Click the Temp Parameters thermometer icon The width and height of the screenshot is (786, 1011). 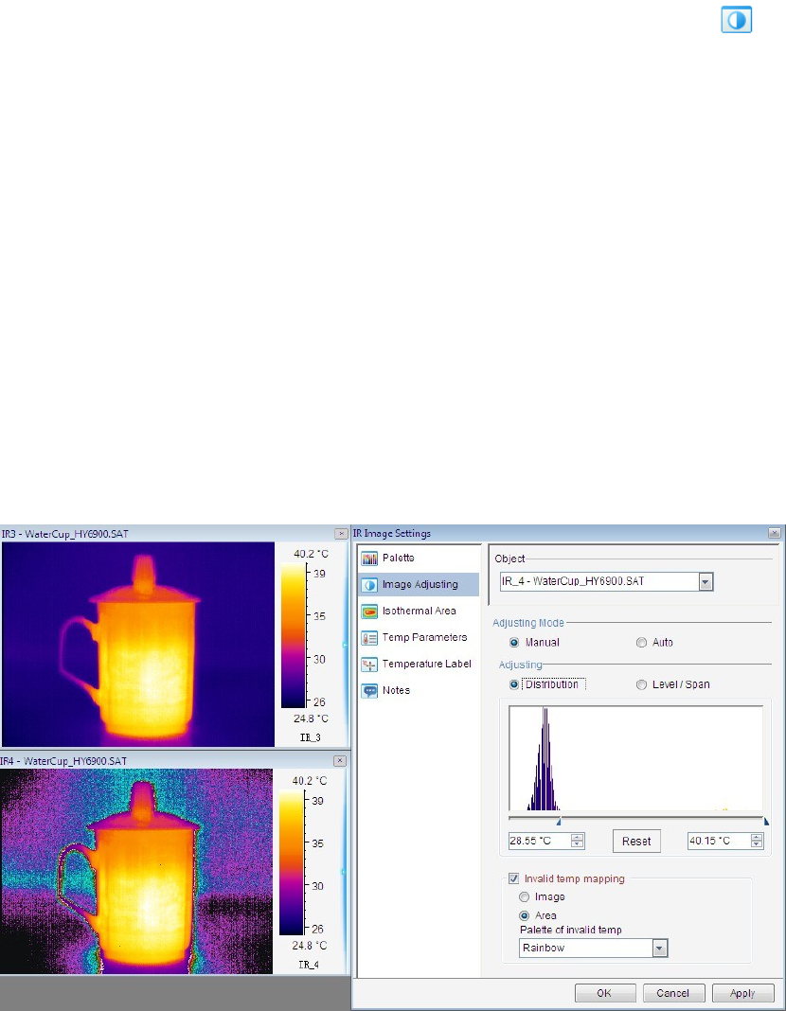(x=369, y=638)
